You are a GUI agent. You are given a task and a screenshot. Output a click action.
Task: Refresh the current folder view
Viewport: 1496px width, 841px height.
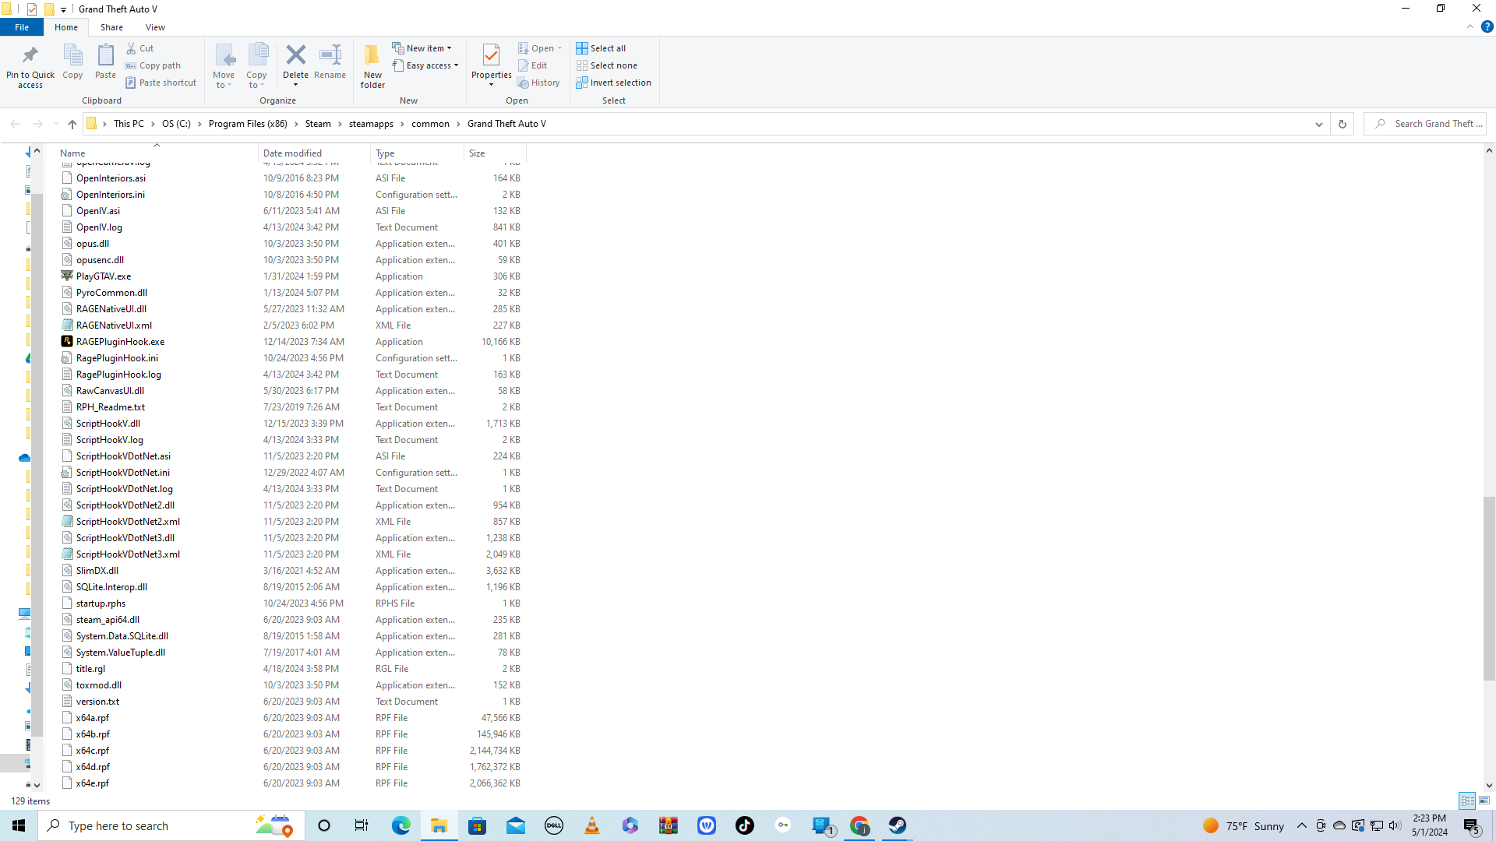pos(1342,124)
